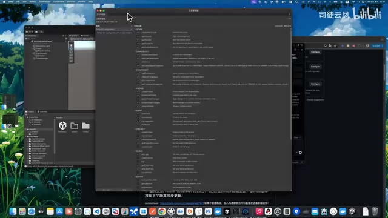Open the Scripts folder icon in Assets

(85, 125)
